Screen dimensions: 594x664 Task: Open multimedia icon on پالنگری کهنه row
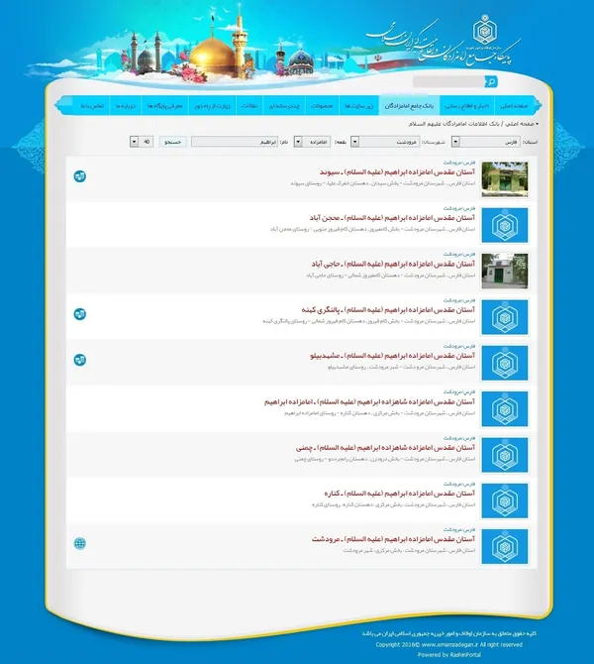[80, 314]
